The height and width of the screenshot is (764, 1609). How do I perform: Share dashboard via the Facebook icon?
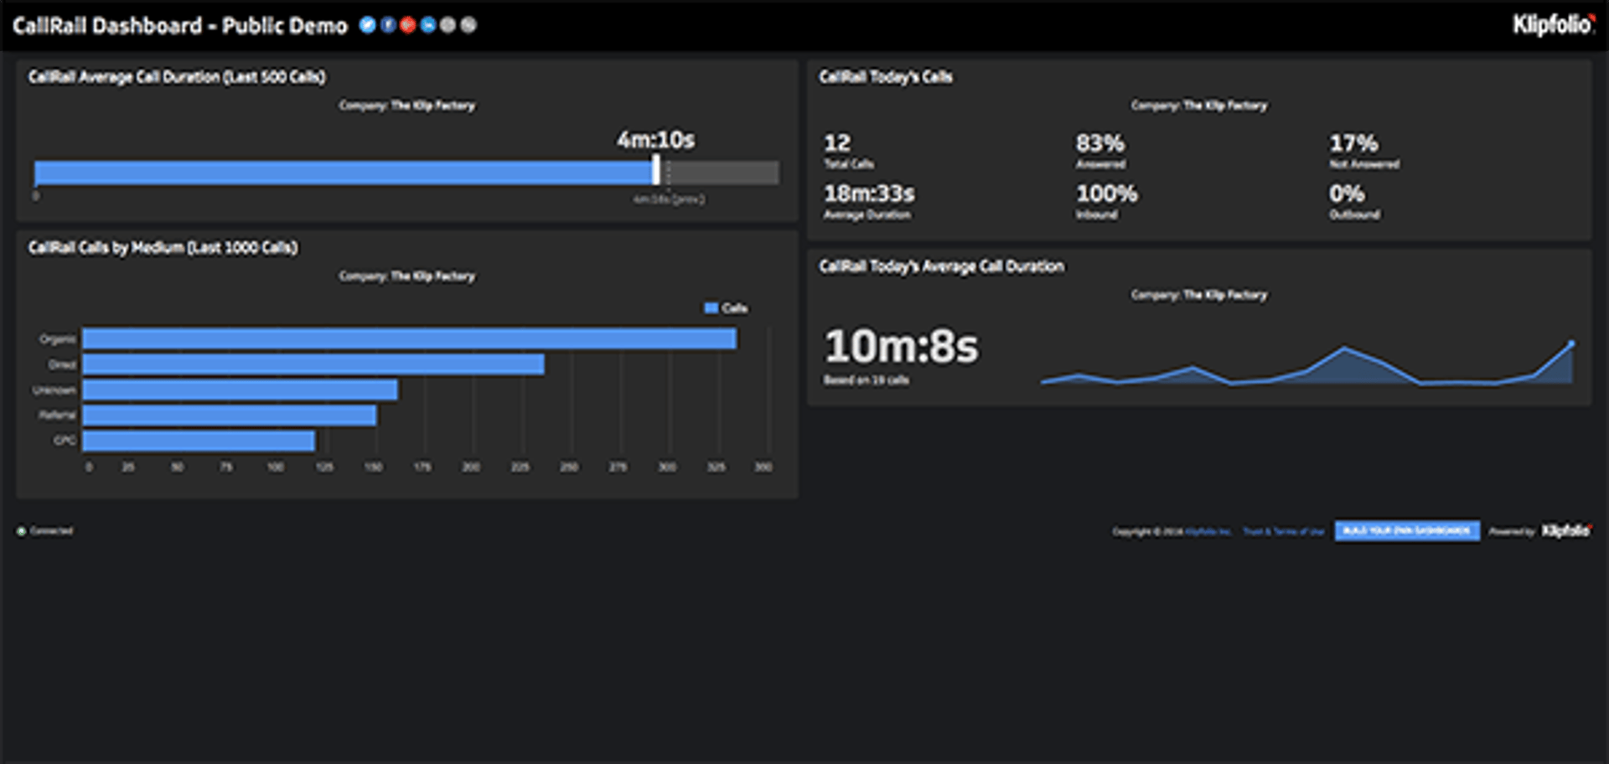388,25
